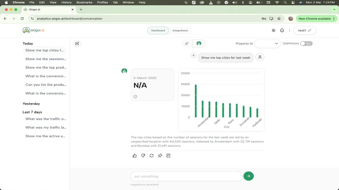Select the green assistant avatar tab icon

point(199,43)
